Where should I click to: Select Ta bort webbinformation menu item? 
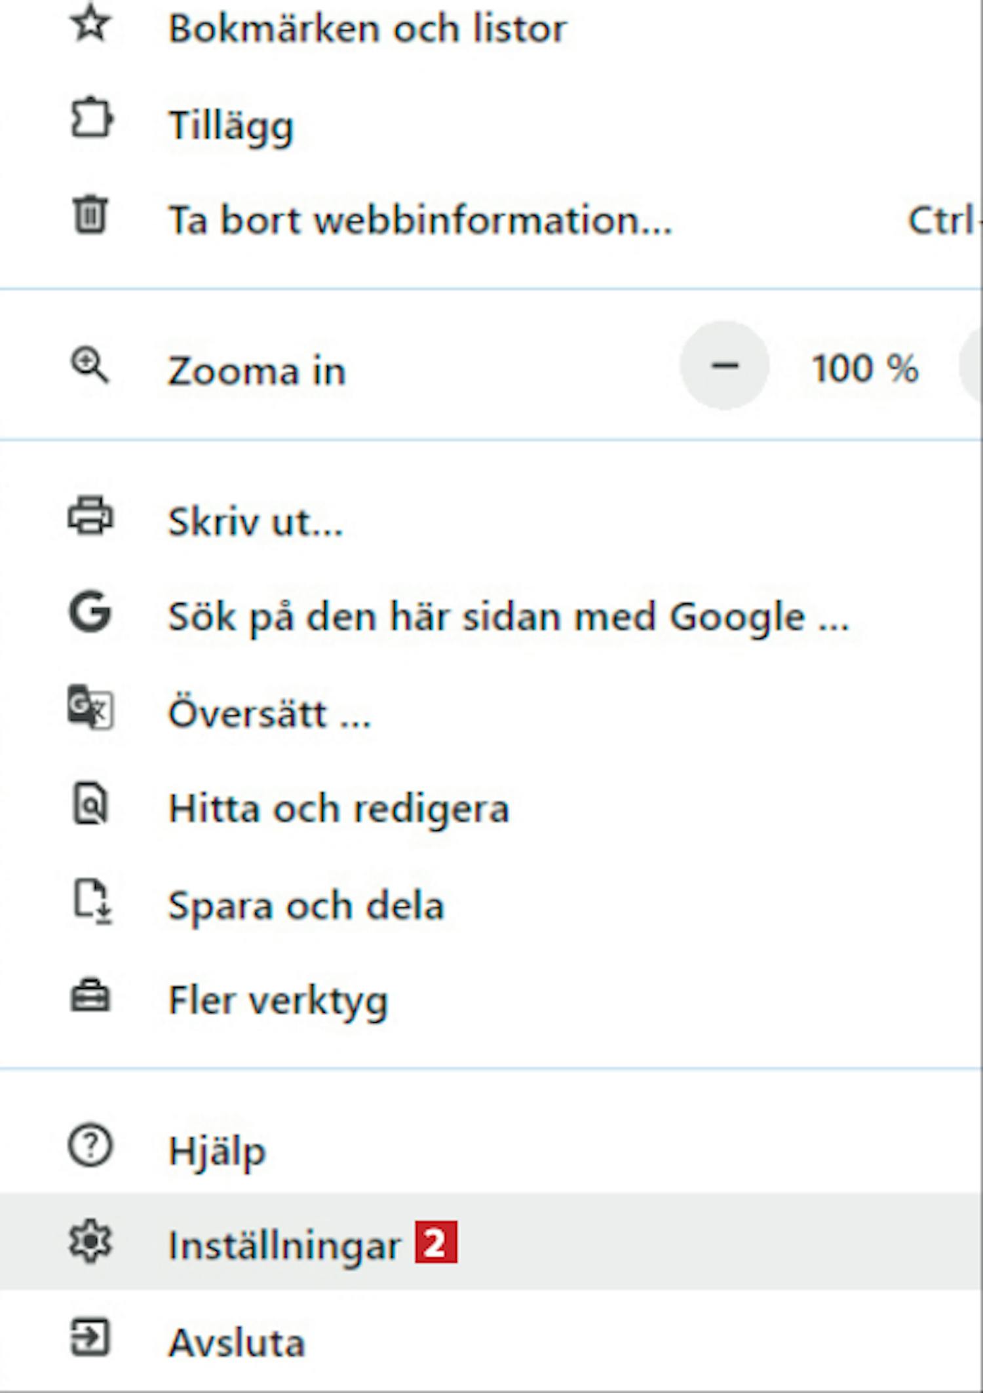pos(419,220)
